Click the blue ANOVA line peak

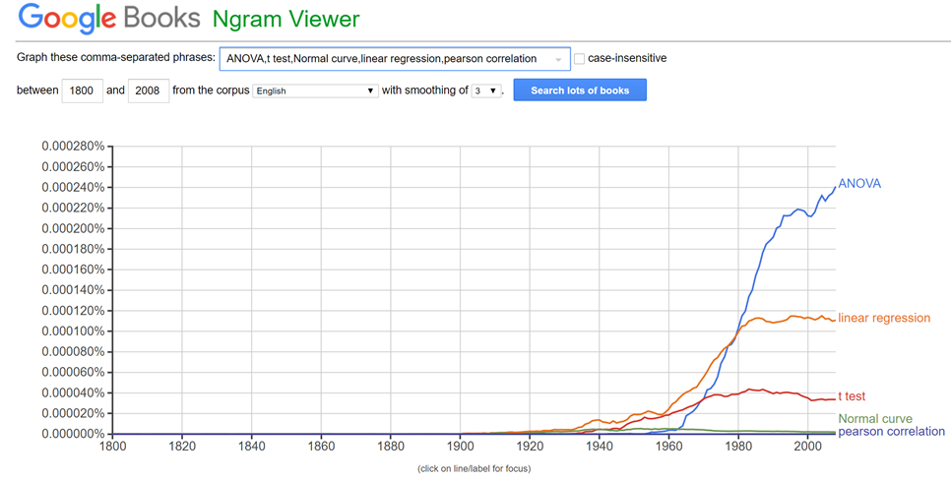tap(833, 188)
